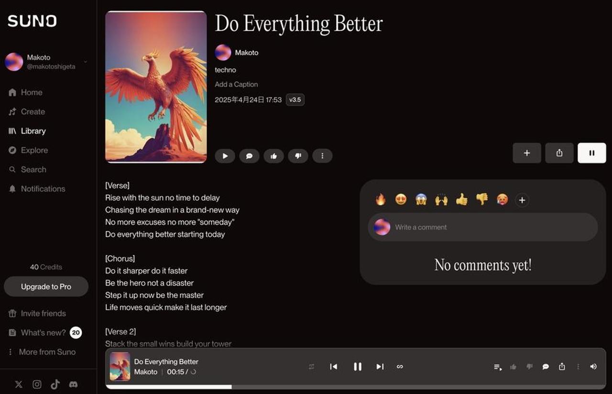The image size is (612, 394).
Task: Open the Library from the sidebar
Action: point(33,131)
